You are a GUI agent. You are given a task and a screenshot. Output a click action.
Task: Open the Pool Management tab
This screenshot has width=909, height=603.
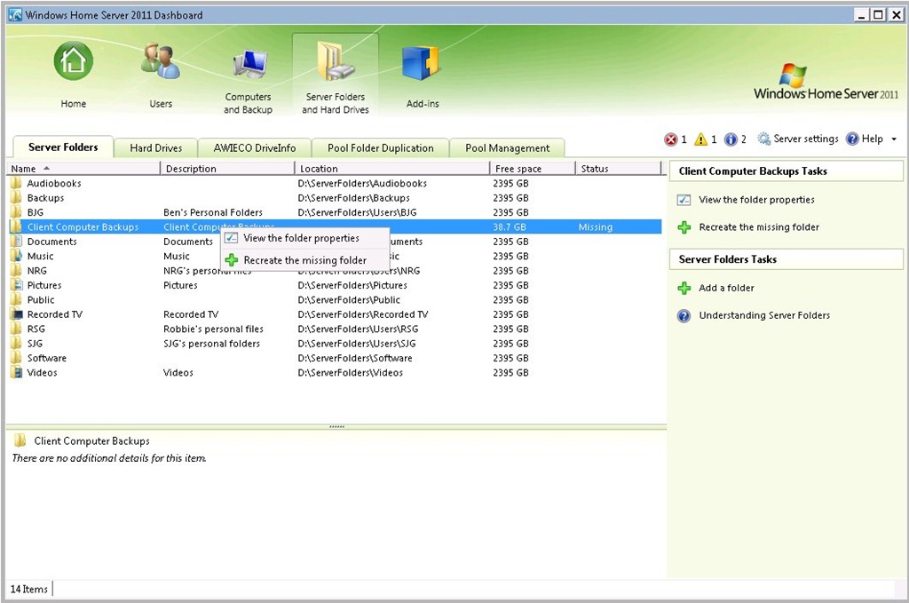point(507,147)
